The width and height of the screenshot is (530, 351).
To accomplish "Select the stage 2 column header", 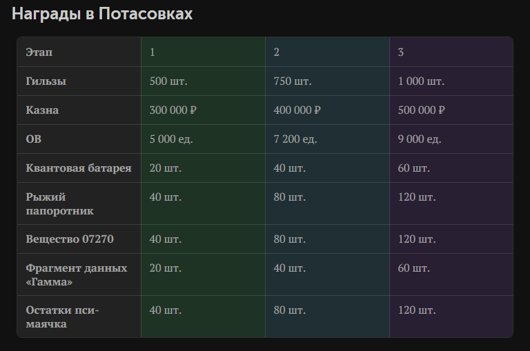I will tap(277, 52).
